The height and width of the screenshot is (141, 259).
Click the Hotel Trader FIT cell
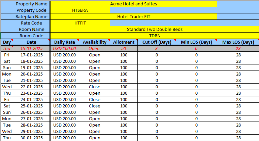[133, 17]
